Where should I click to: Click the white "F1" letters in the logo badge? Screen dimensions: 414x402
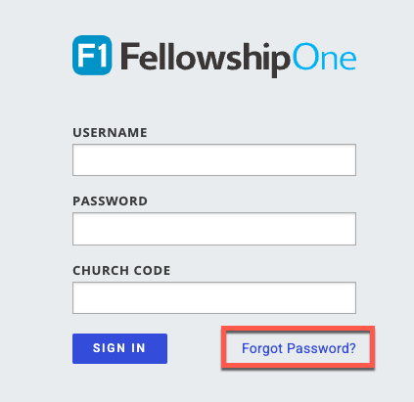tap(93, 56)
